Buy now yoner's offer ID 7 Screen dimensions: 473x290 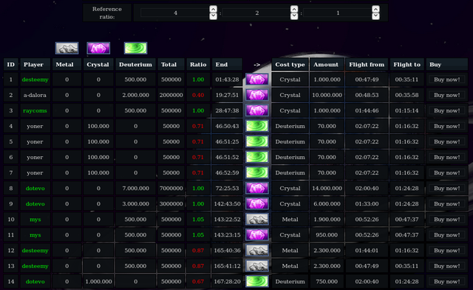[x=446, y=173]
